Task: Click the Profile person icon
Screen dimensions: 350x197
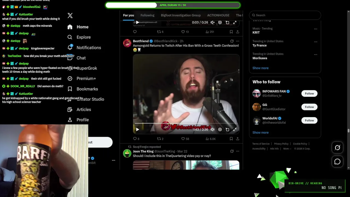Action: (x=70, y=120)
